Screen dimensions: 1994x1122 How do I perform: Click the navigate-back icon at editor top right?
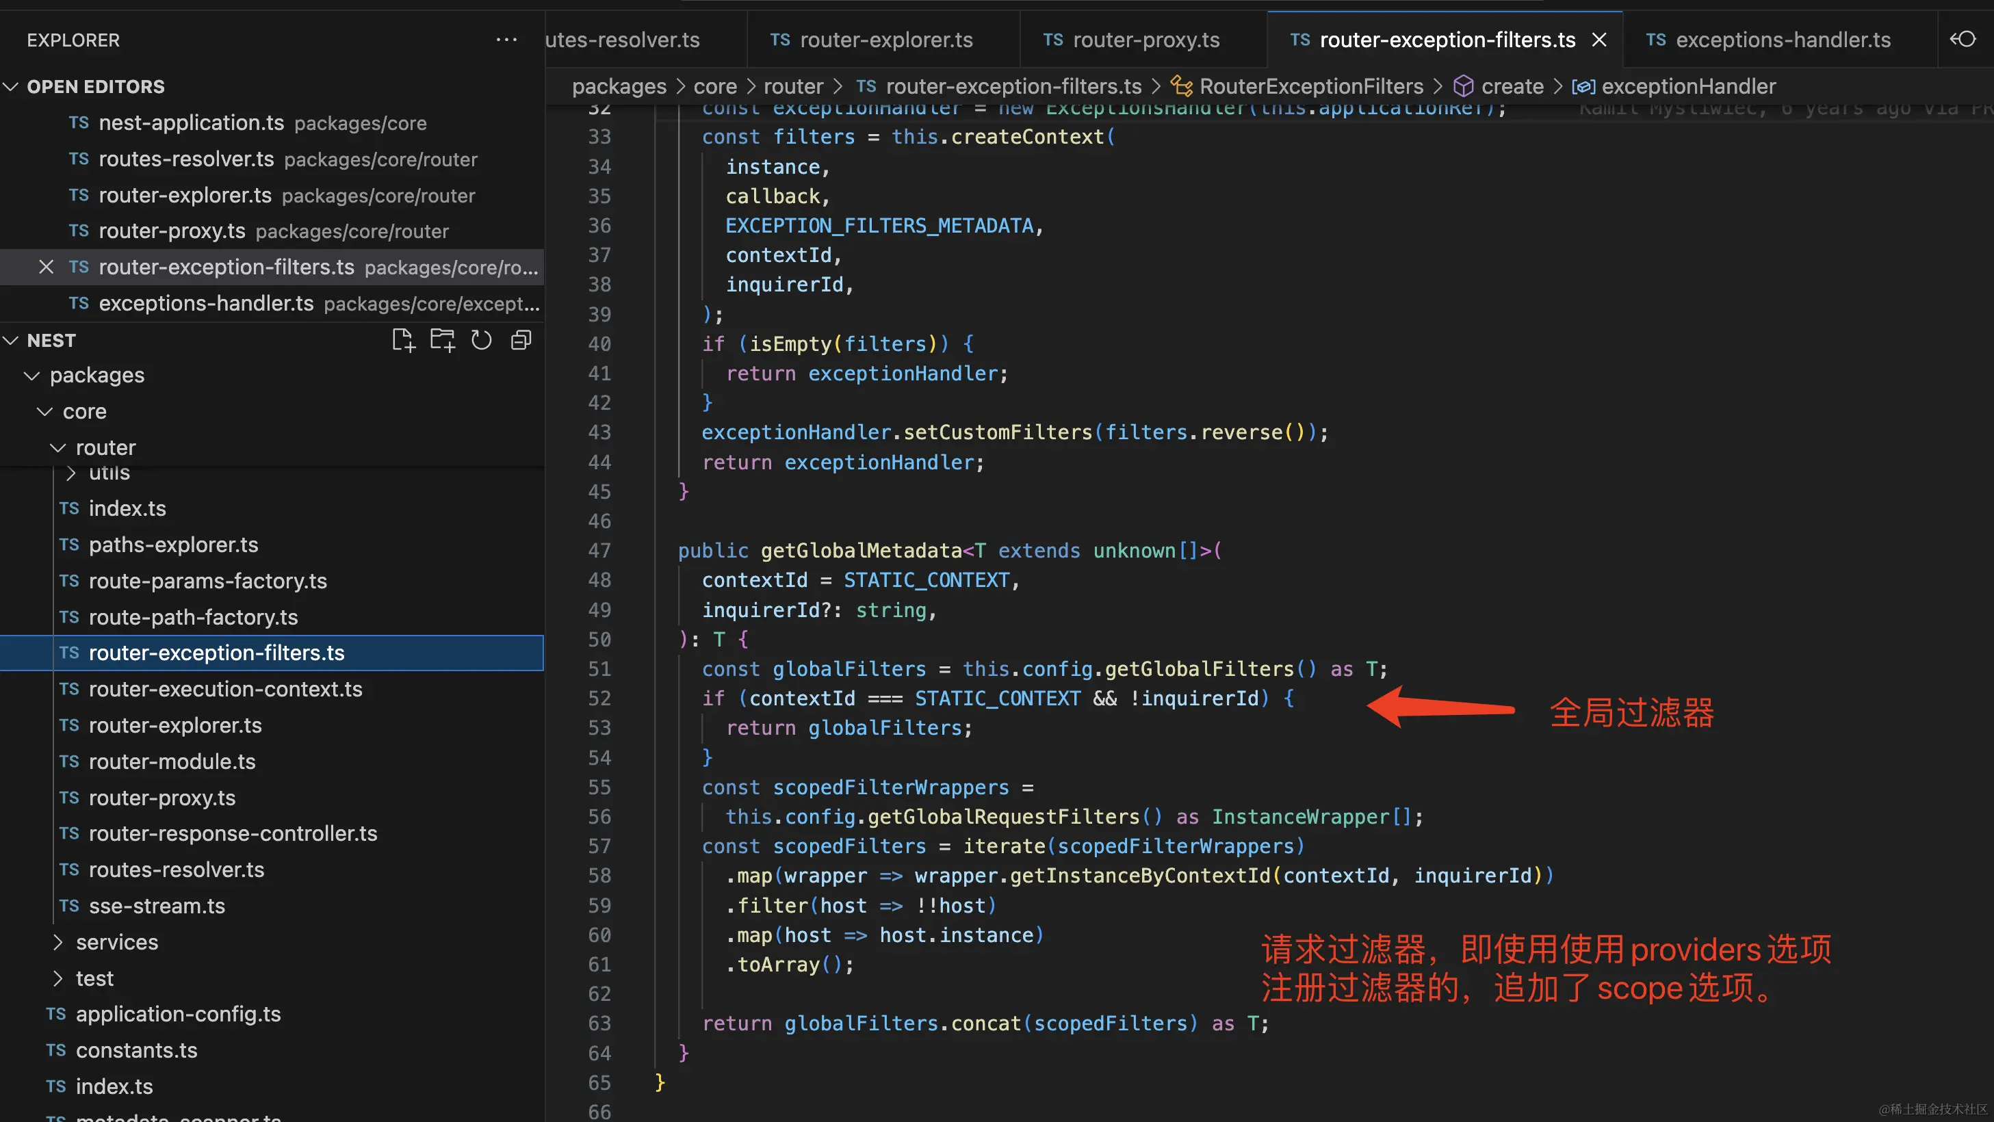point(1963,39)
